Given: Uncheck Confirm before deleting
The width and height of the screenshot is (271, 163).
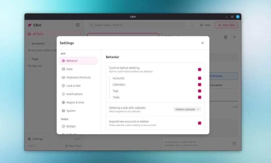Looking at the screenshot, I should 200,69.
